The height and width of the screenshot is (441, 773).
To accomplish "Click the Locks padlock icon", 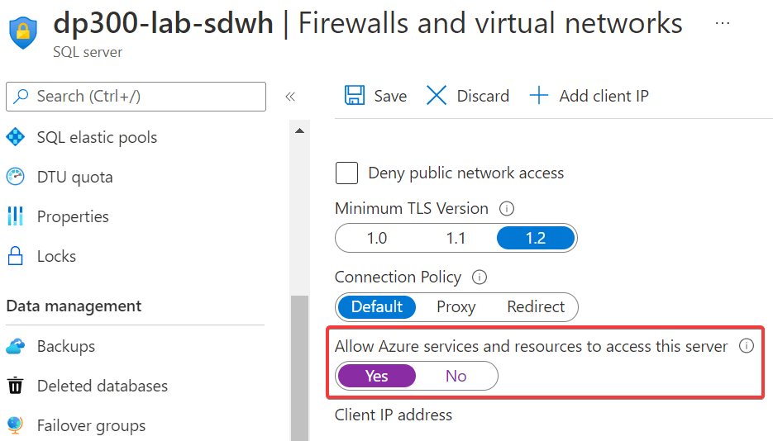I will (16, 256).
